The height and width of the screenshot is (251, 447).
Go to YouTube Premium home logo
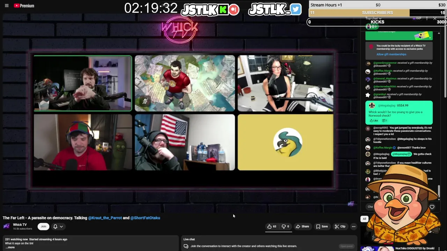(24, 6)
